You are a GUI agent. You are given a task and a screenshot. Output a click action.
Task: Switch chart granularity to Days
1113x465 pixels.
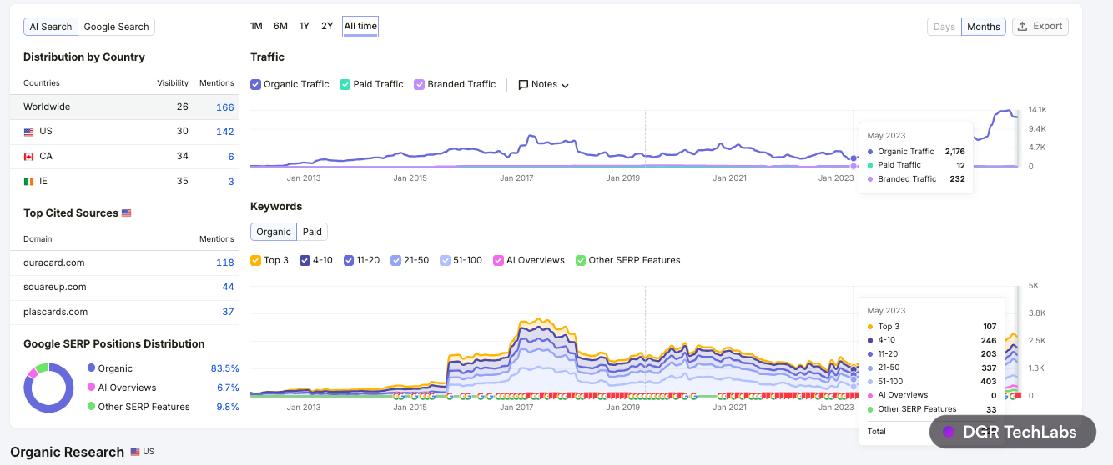point(944,27)
